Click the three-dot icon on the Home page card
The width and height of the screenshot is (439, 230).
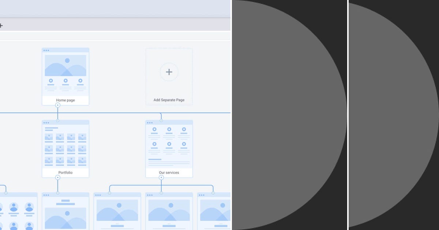click(46, 50)
